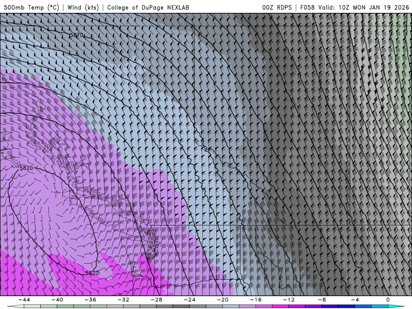The width and height of the screenshot is (412, 309).
Task: Click the -4 color scale label
Action: [x=355, y=300]
